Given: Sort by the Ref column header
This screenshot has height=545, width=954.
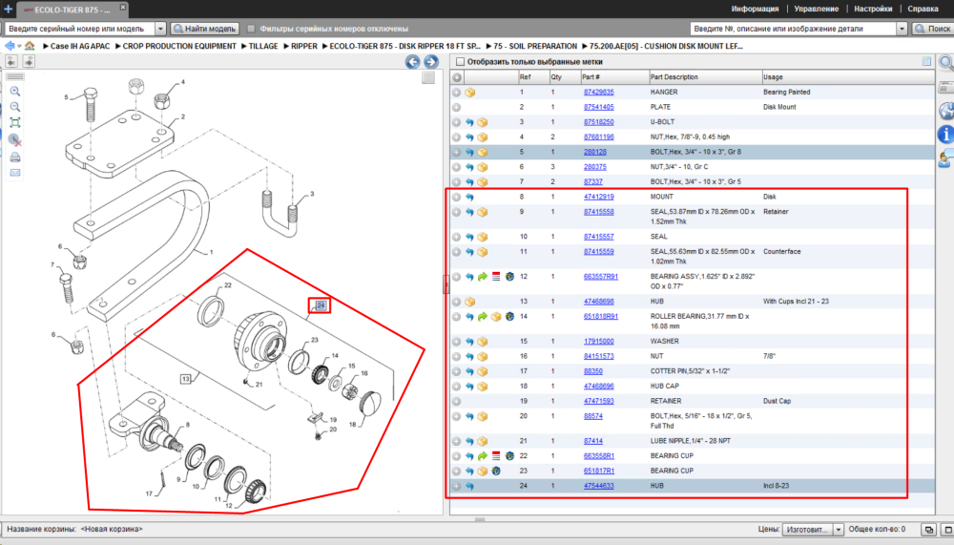Looking at the screenshot, I should [533, 77].
